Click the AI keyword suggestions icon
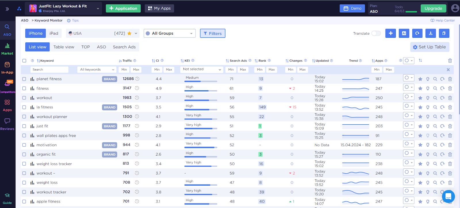460x208 pixels. pyautogui.click(x=404, y=33)
